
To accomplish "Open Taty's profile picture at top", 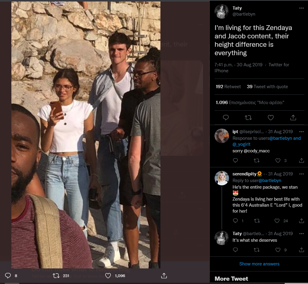I will point(222,11).
